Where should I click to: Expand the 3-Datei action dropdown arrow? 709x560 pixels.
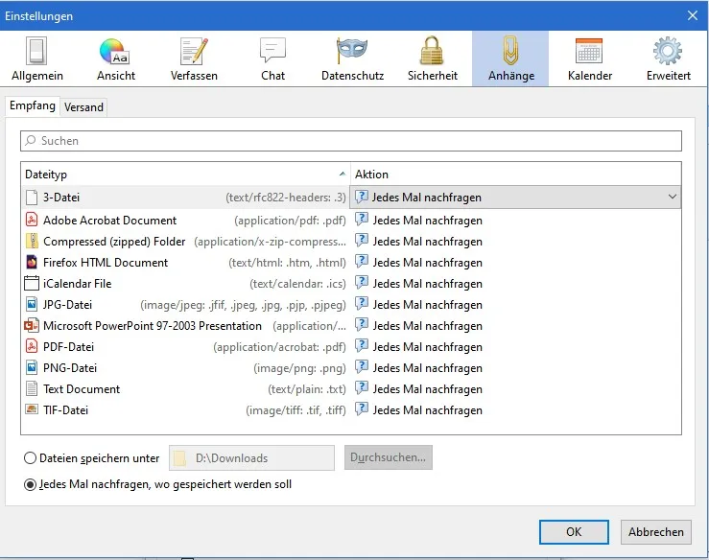[672, 197]
